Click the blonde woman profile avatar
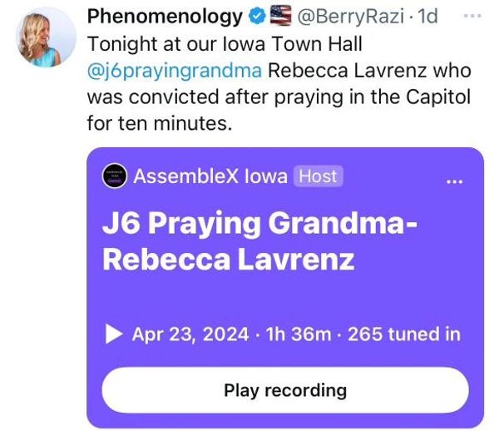 point(45,36)
